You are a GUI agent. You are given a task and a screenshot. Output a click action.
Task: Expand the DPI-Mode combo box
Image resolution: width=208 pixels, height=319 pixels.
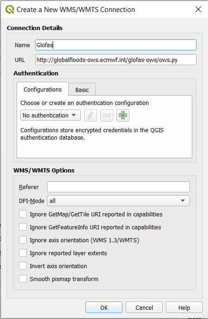118,201
